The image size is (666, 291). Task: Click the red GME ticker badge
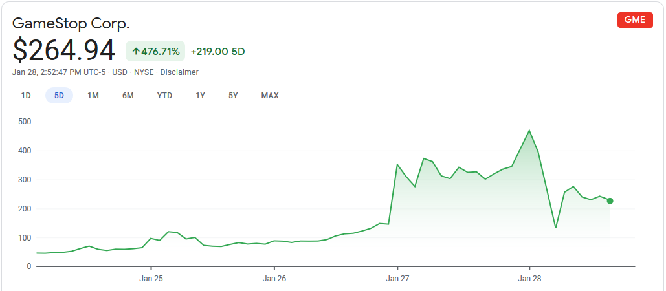click(635, 20)
